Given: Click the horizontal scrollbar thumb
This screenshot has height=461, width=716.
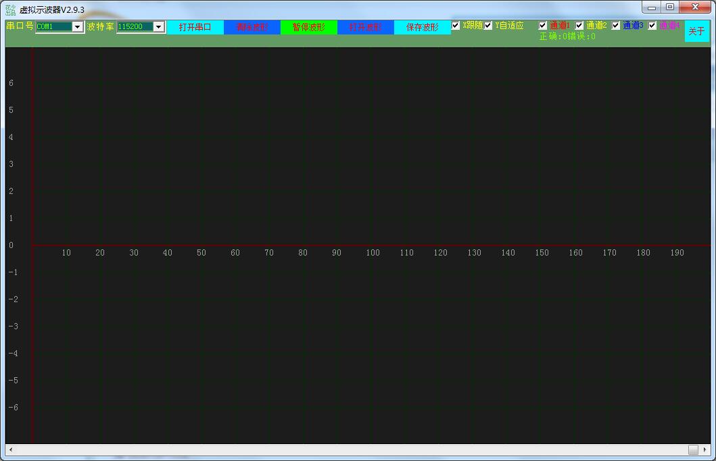Looking at the screenshot, I should pyautogui.click(x=693, y=450).
